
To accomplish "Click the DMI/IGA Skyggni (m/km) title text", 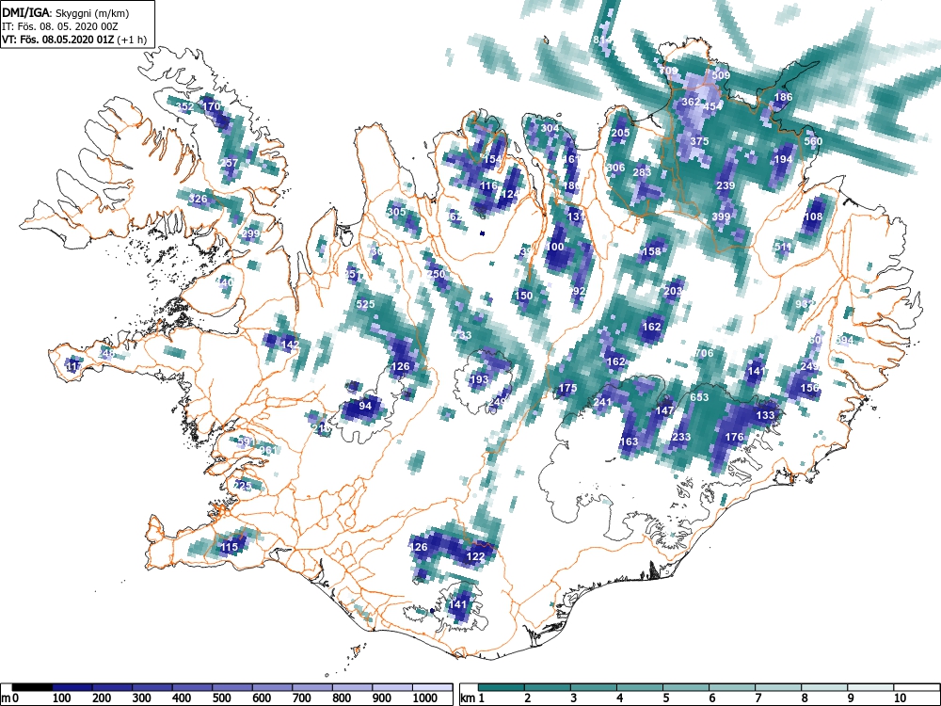I will pos(66,12).
